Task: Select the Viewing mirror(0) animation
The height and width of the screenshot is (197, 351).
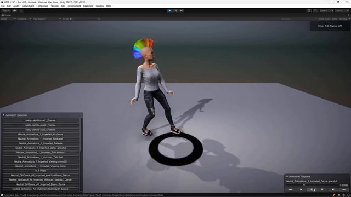Action: [x=41, y=161]
